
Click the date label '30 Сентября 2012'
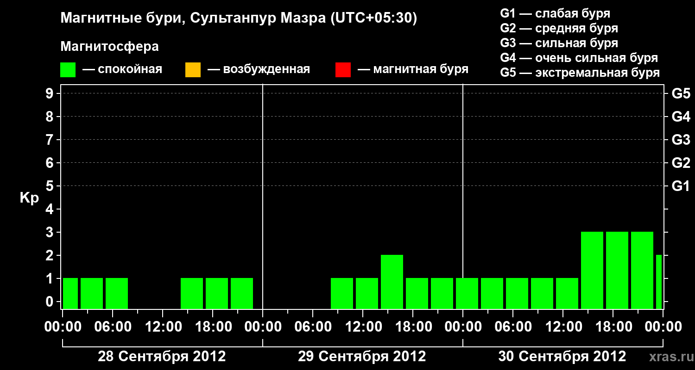click(x=562, y=357)
